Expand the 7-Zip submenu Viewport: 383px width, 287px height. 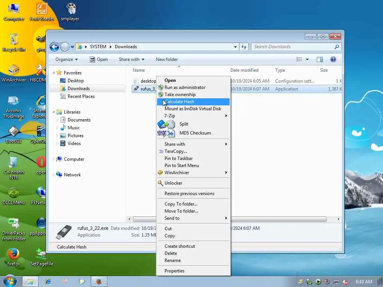pos(193,116)
